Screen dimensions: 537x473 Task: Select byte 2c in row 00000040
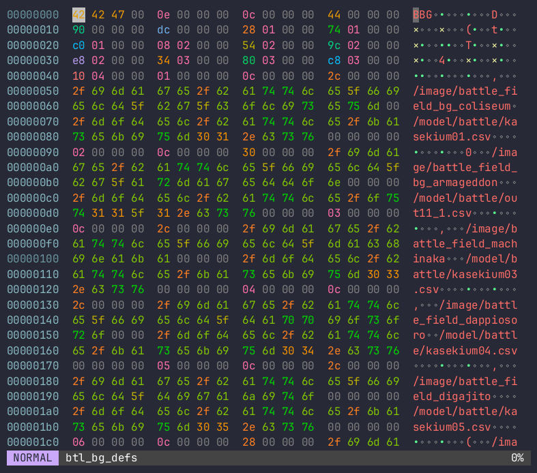tap(334, 76)
